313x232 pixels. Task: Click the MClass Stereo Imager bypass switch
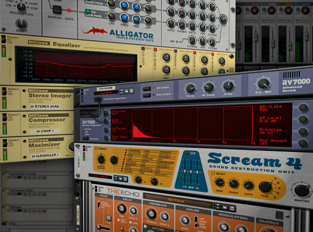[4, 92]
